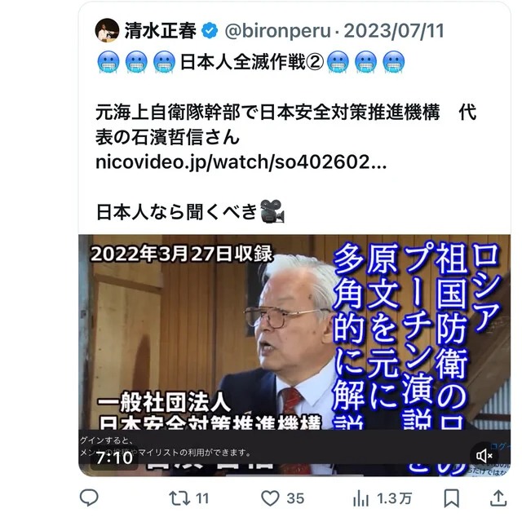Click the 7:10 video duration badge
522x522 pixels.
(x=114, y=458)
